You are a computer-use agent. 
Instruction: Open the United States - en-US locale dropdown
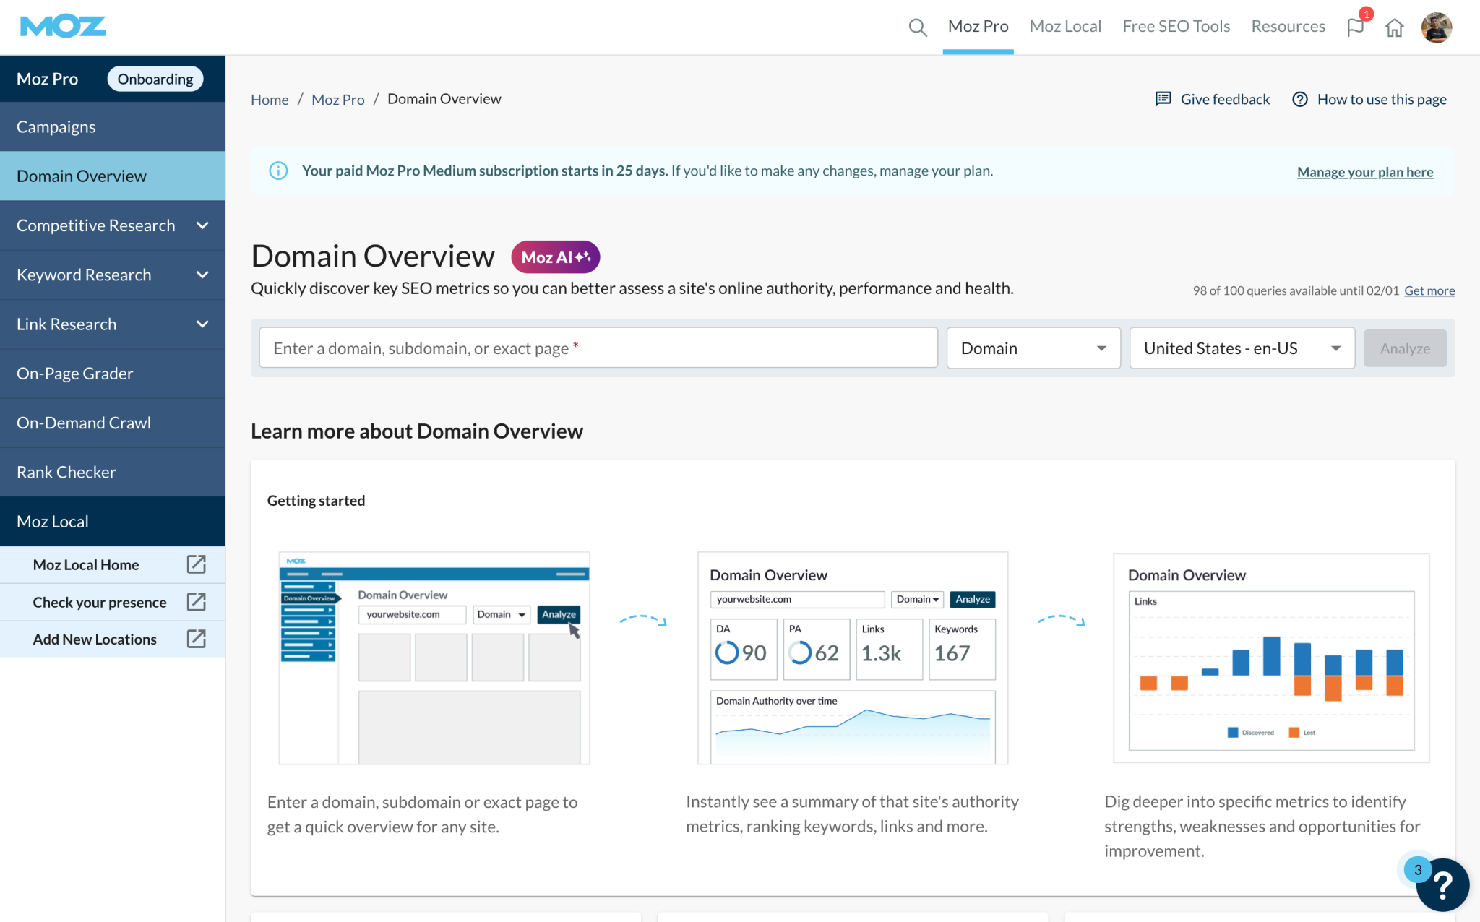point(1241,348)
